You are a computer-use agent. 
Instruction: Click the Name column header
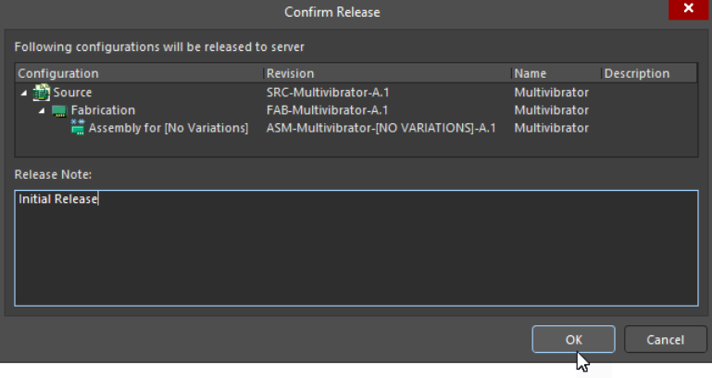[531, 73]
